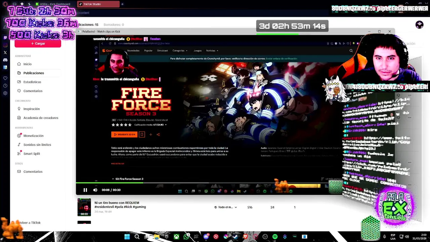Click Volver a TikTok link

[x=30, y=223]
